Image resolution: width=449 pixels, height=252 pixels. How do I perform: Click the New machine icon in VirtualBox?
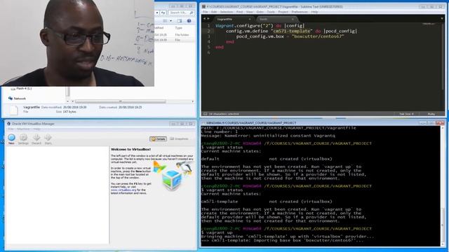(x=11, y=138)
